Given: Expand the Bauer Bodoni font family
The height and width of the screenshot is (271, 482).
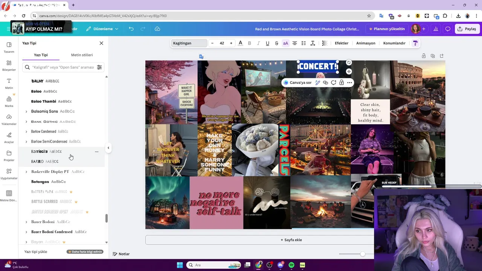Looking at the screenshot, I should 26,222.
